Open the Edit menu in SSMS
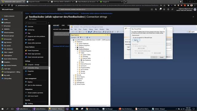 (x=75, y=29)
